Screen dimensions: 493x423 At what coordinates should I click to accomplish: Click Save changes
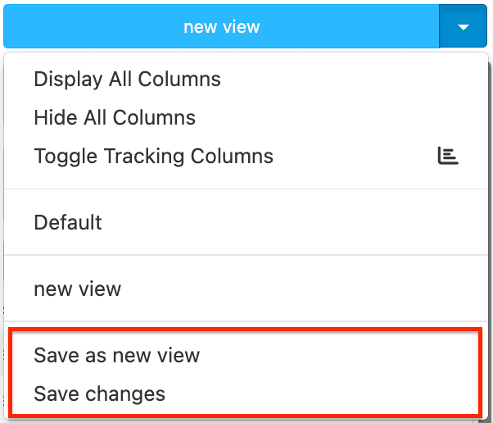click(x=99, y=393)
